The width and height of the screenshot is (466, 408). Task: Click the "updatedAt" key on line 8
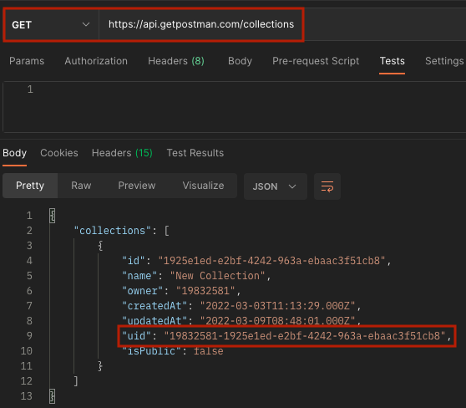[154, 321]
